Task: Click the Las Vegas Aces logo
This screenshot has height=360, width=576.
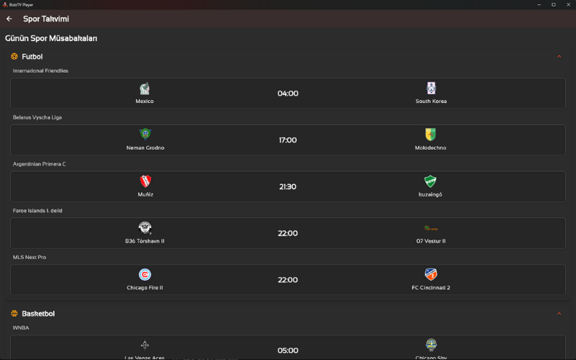Action: point(145,344)
